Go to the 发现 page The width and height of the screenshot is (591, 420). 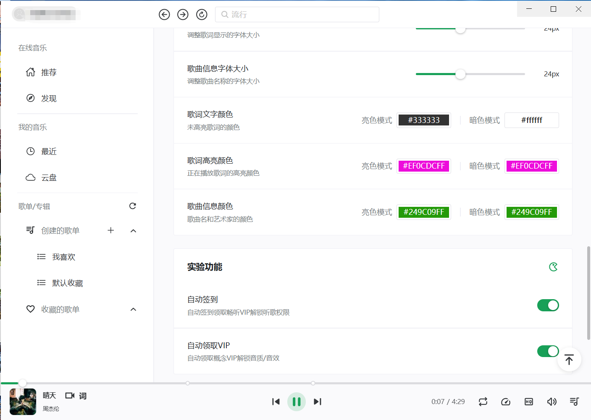pos(48,99)
